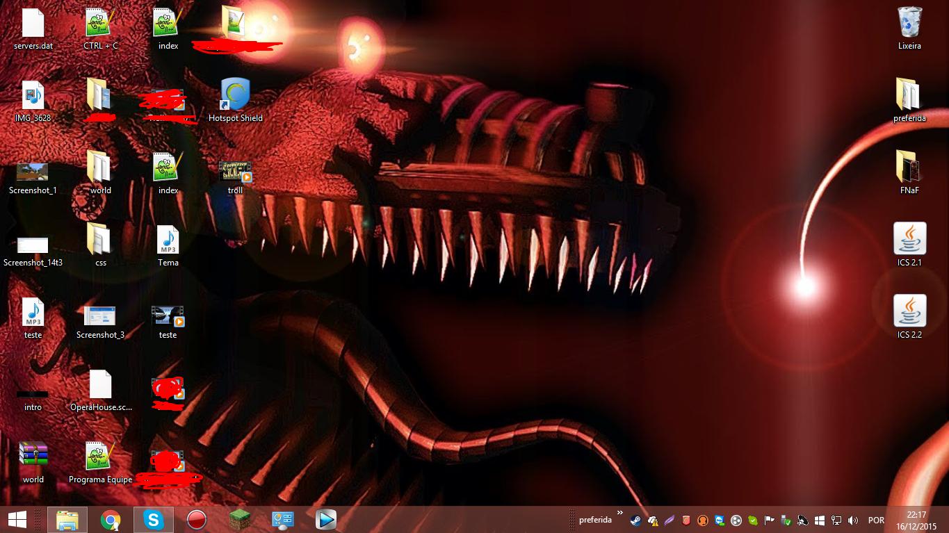Open the clock showing 22:17
949x533 pixels.
coord(917,520)
